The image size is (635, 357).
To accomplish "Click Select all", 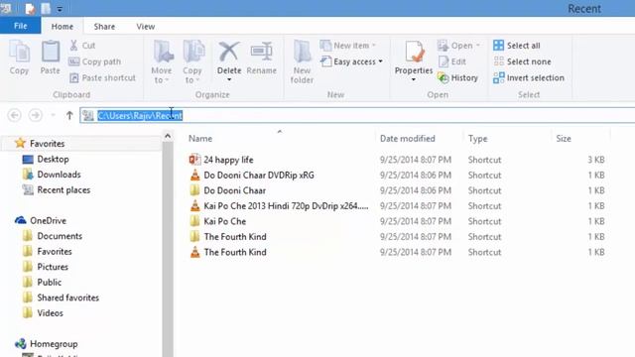I will (517, 46).
